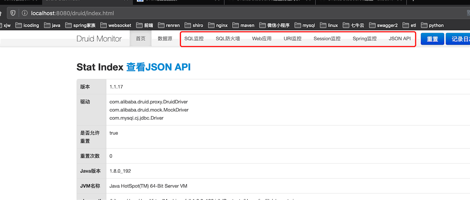Image resolution: width=470 pixels, height=200 pixels.
Task: Open the Spring监控 tab
Action: (x=365, y=38)
